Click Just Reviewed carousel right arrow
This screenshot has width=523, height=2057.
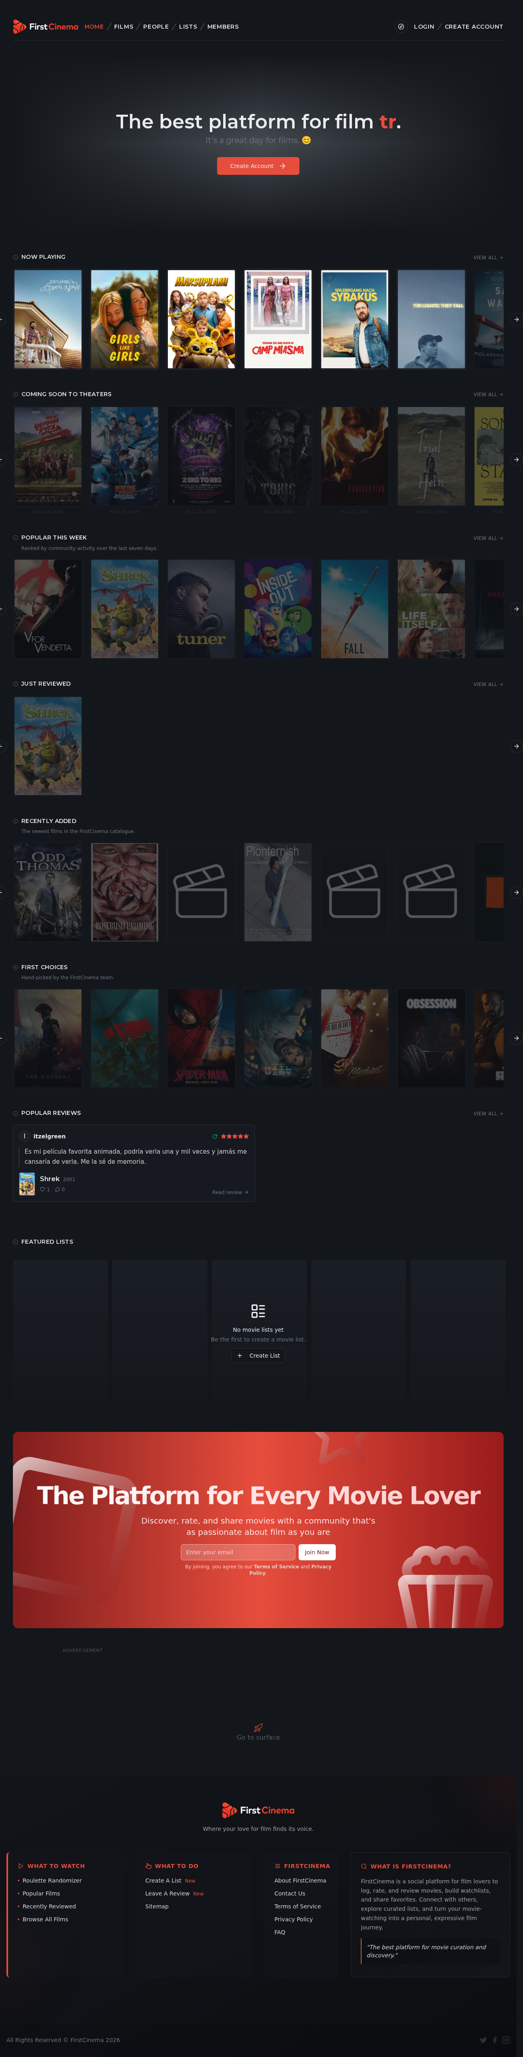(516, 747)
